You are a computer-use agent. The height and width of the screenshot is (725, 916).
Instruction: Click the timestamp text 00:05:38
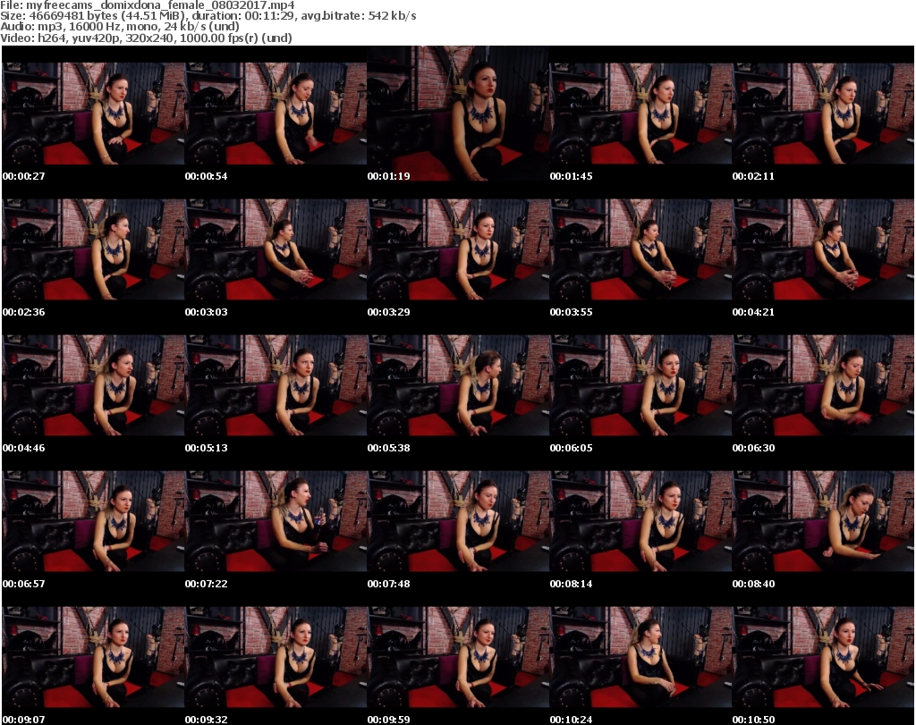point(388,448)
